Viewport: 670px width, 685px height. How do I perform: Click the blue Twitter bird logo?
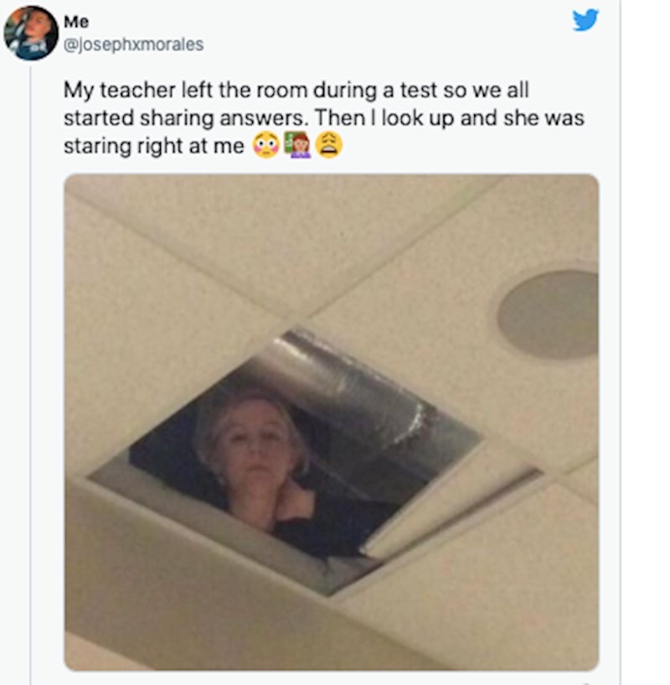(585, 20)
